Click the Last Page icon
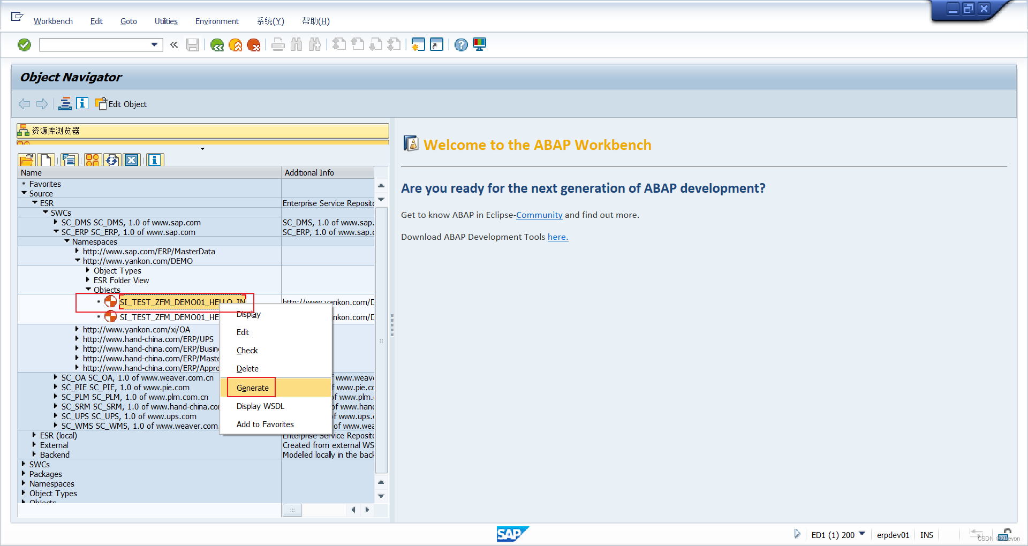The image size is (1028, 546). (x=394, y=45)
